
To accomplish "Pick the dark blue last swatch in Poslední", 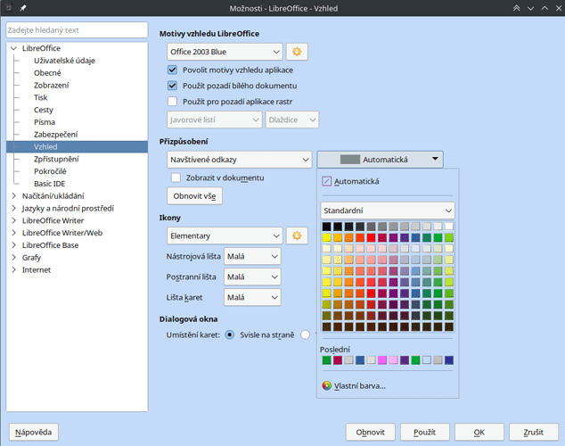I will click(449, 360).
